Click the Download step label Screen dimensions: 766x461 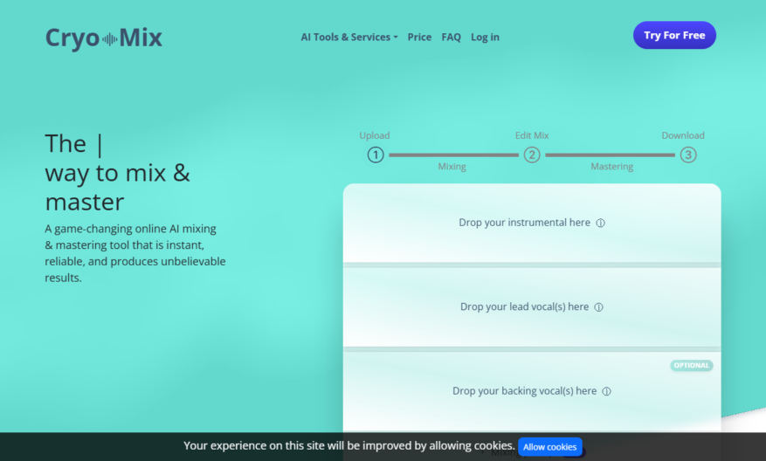(683, 135)
